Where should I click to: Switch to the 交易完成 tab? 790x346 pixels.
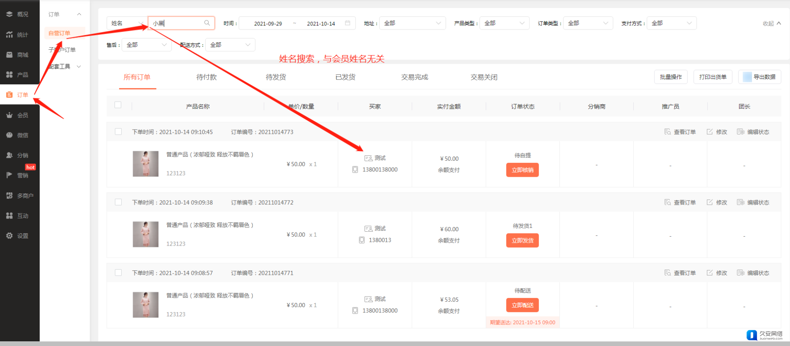[414, 77]
